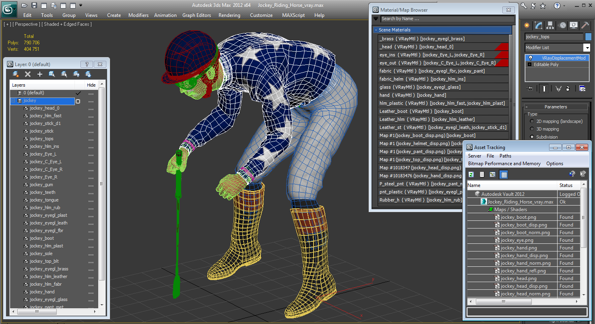
Task: Click the key search icon in title bar
Action: (524, 6)
